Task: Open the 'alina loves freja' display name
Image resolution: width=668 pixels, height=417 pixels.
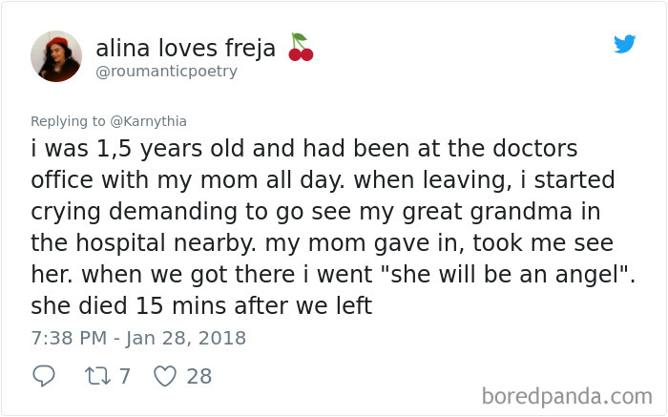Action: [x=185, y=48]
